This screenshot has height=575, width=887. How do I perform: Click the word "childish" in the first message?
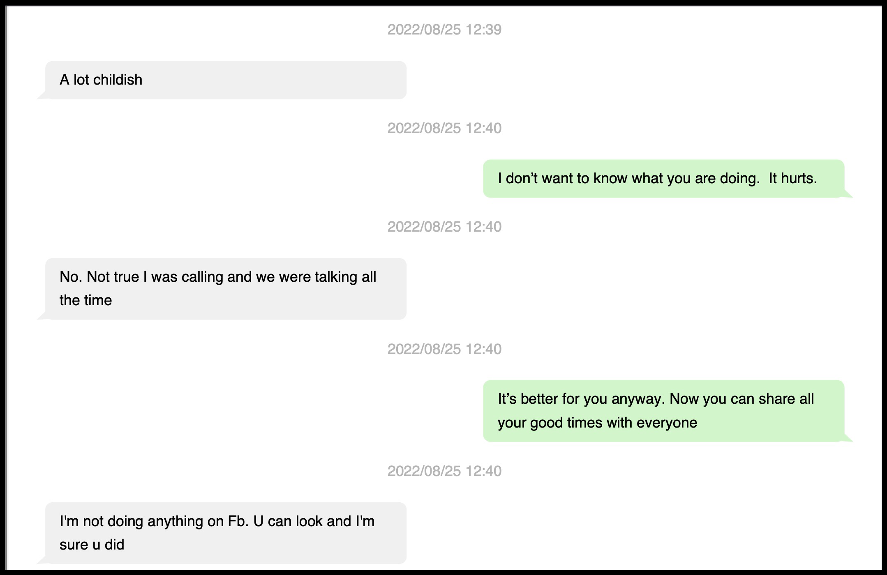118,80
